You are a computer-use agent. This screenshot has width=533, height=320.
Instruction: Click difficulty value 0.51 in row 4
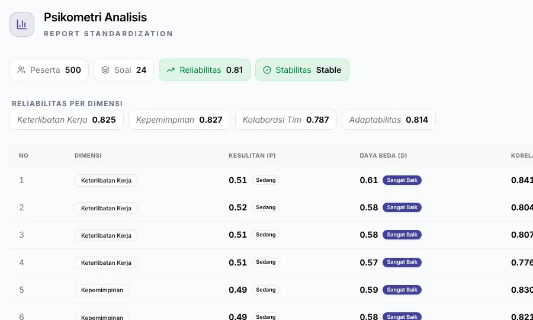coord(237,263)
